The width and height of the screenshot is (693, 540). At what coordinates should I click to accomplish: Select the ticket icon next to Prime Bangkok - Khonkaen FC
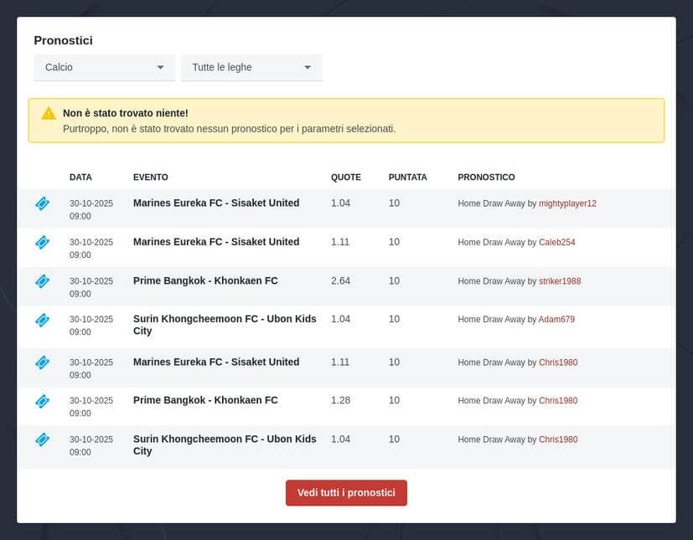tap(42, 281)
